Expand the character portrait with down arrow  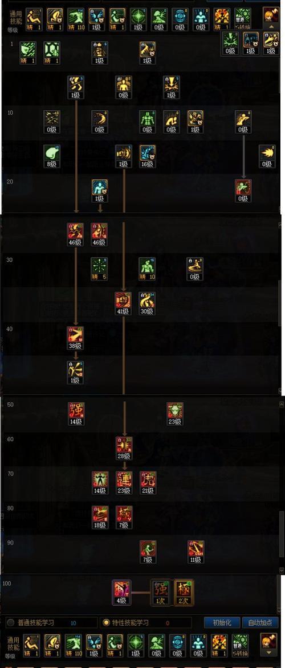(x=269, y=645)
